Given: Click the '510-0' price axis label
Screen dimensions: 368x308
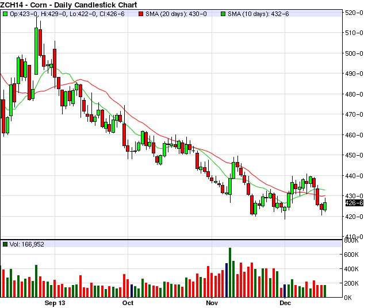Looking at the screenshot, I should pos(354,33).
